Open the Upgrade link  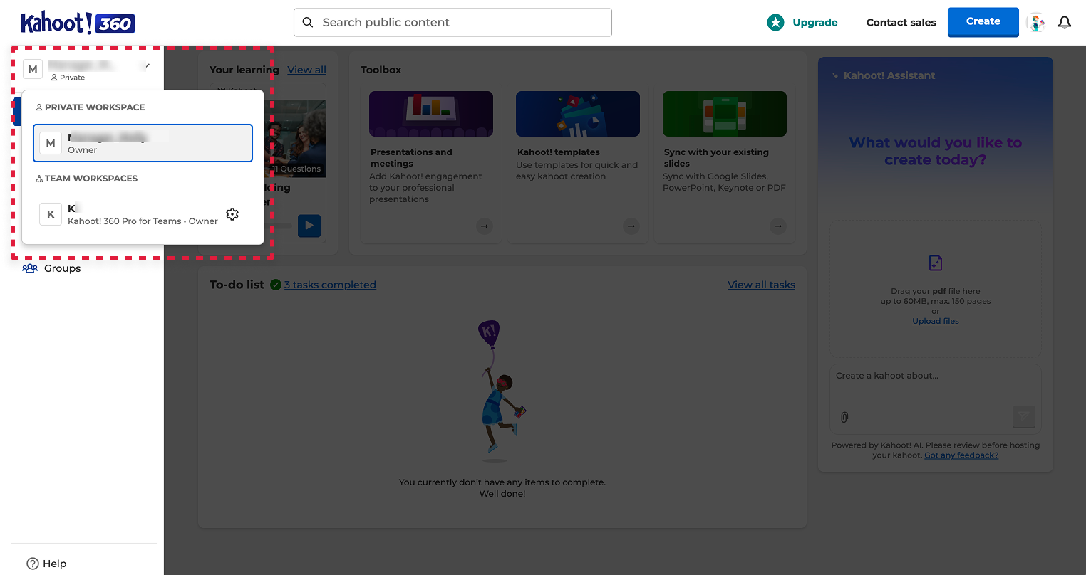(815, 23)
